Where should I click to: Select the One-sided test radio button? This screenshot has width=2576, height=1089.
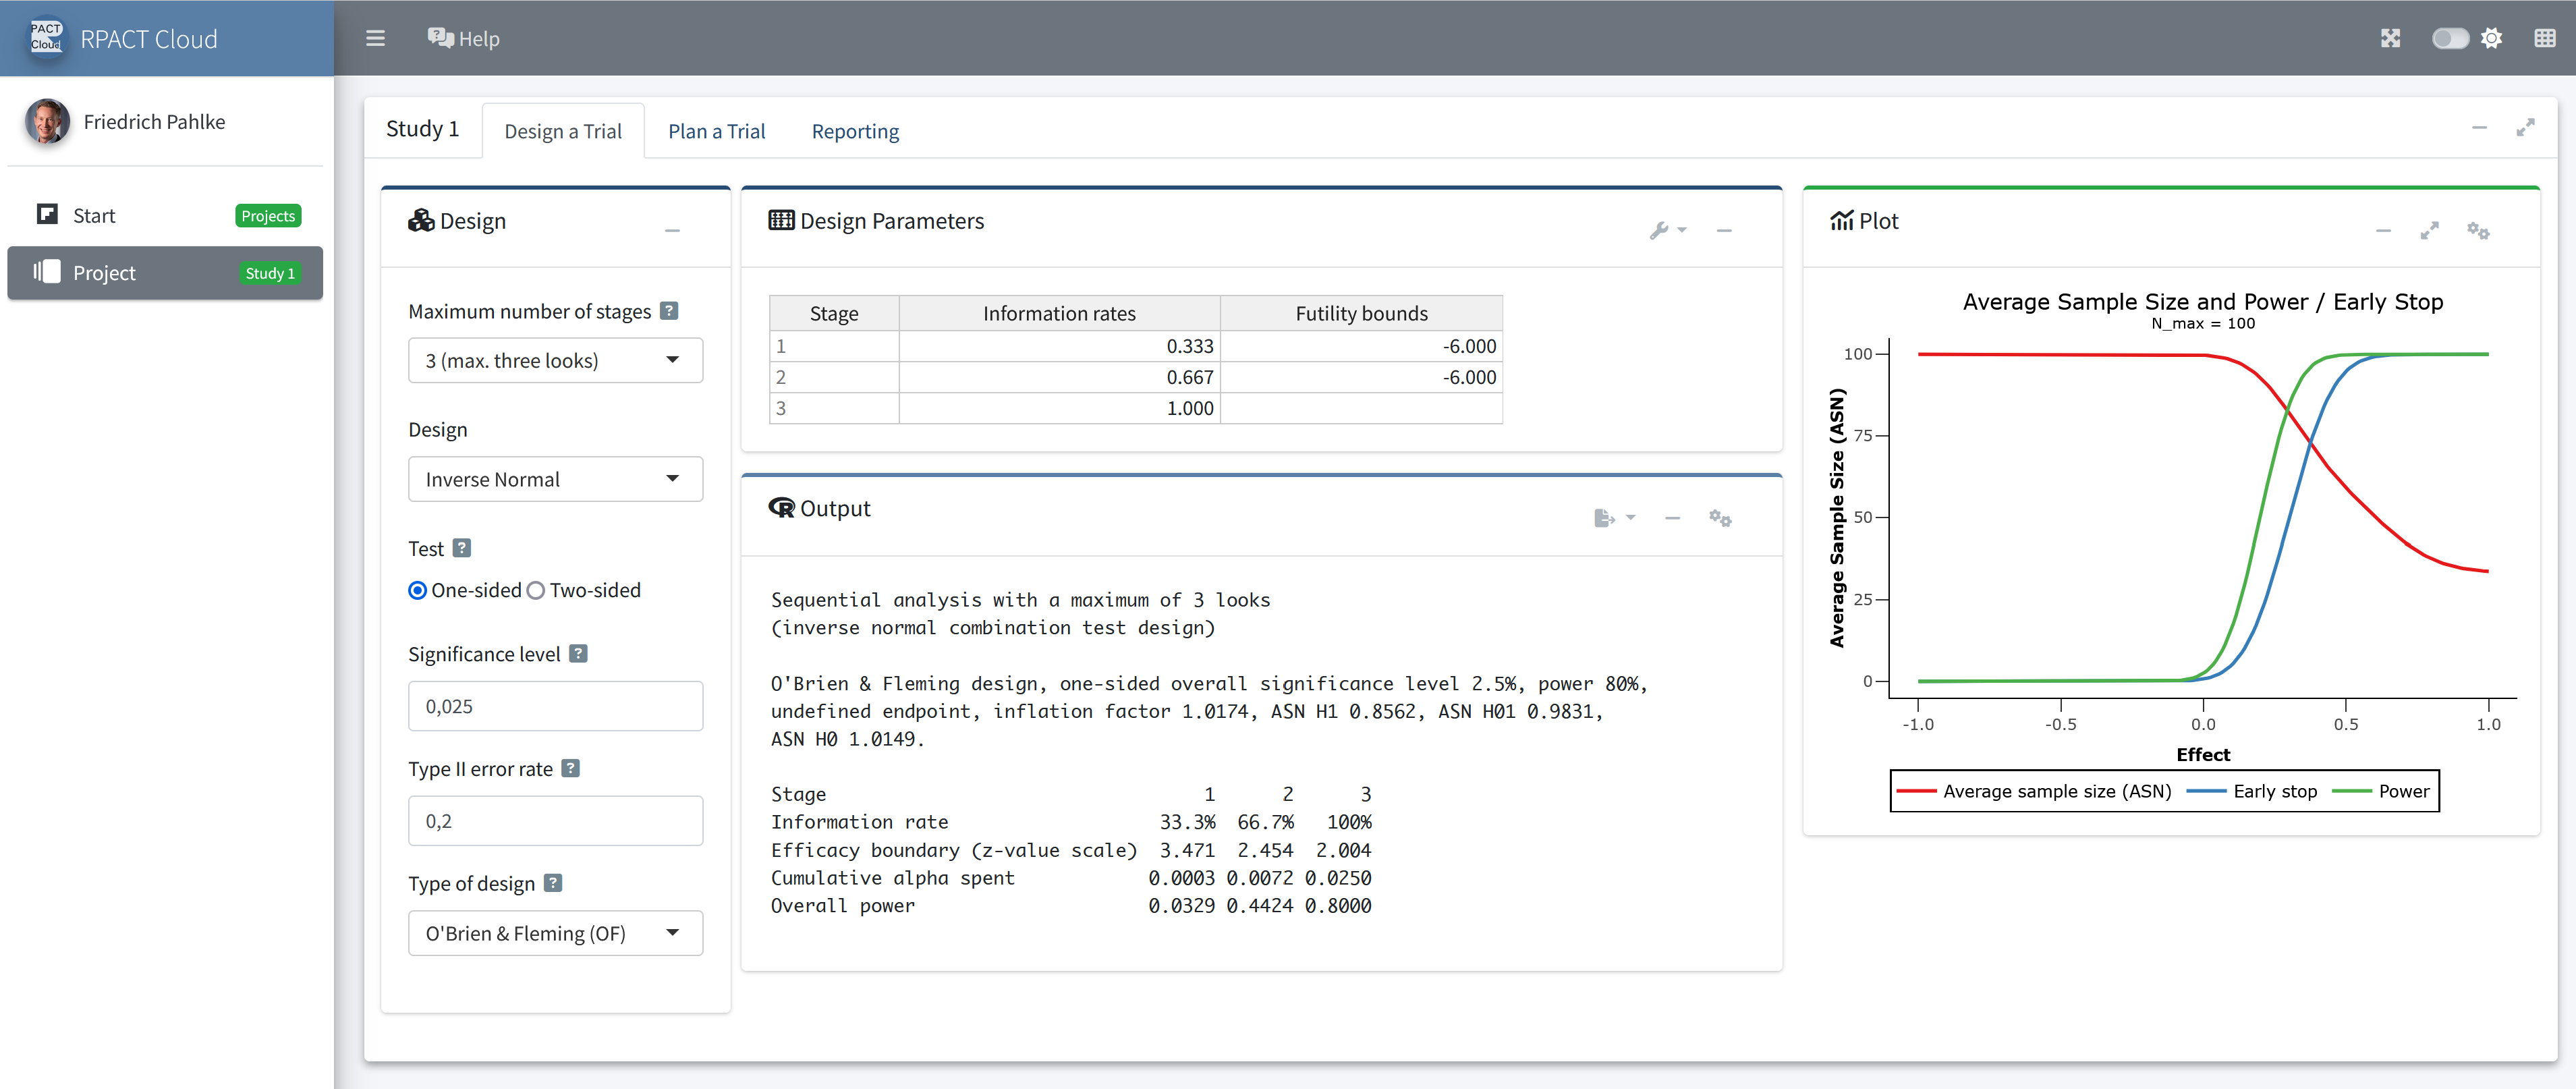[418, 590]
